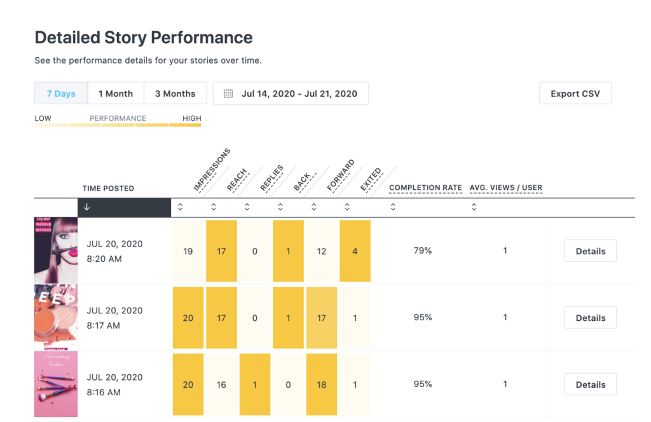Select the 7 Days range tab
Viewport: 651px width, 422px height.
[x=61, y=94]
